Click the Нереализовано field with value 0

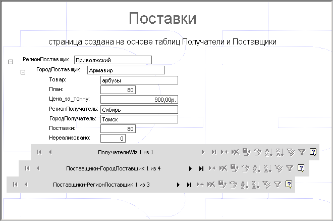tap(113, 139)
